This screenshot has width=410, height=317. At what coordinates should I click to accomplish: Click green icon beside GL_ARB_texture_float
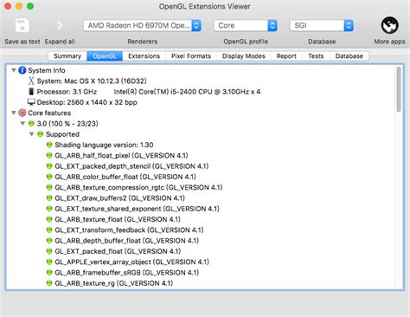[x=49, y=219]
